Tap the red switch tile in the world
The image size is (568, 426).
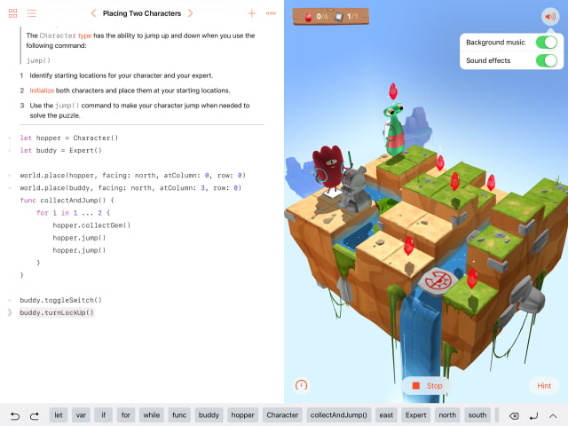(x=439, y=281)
